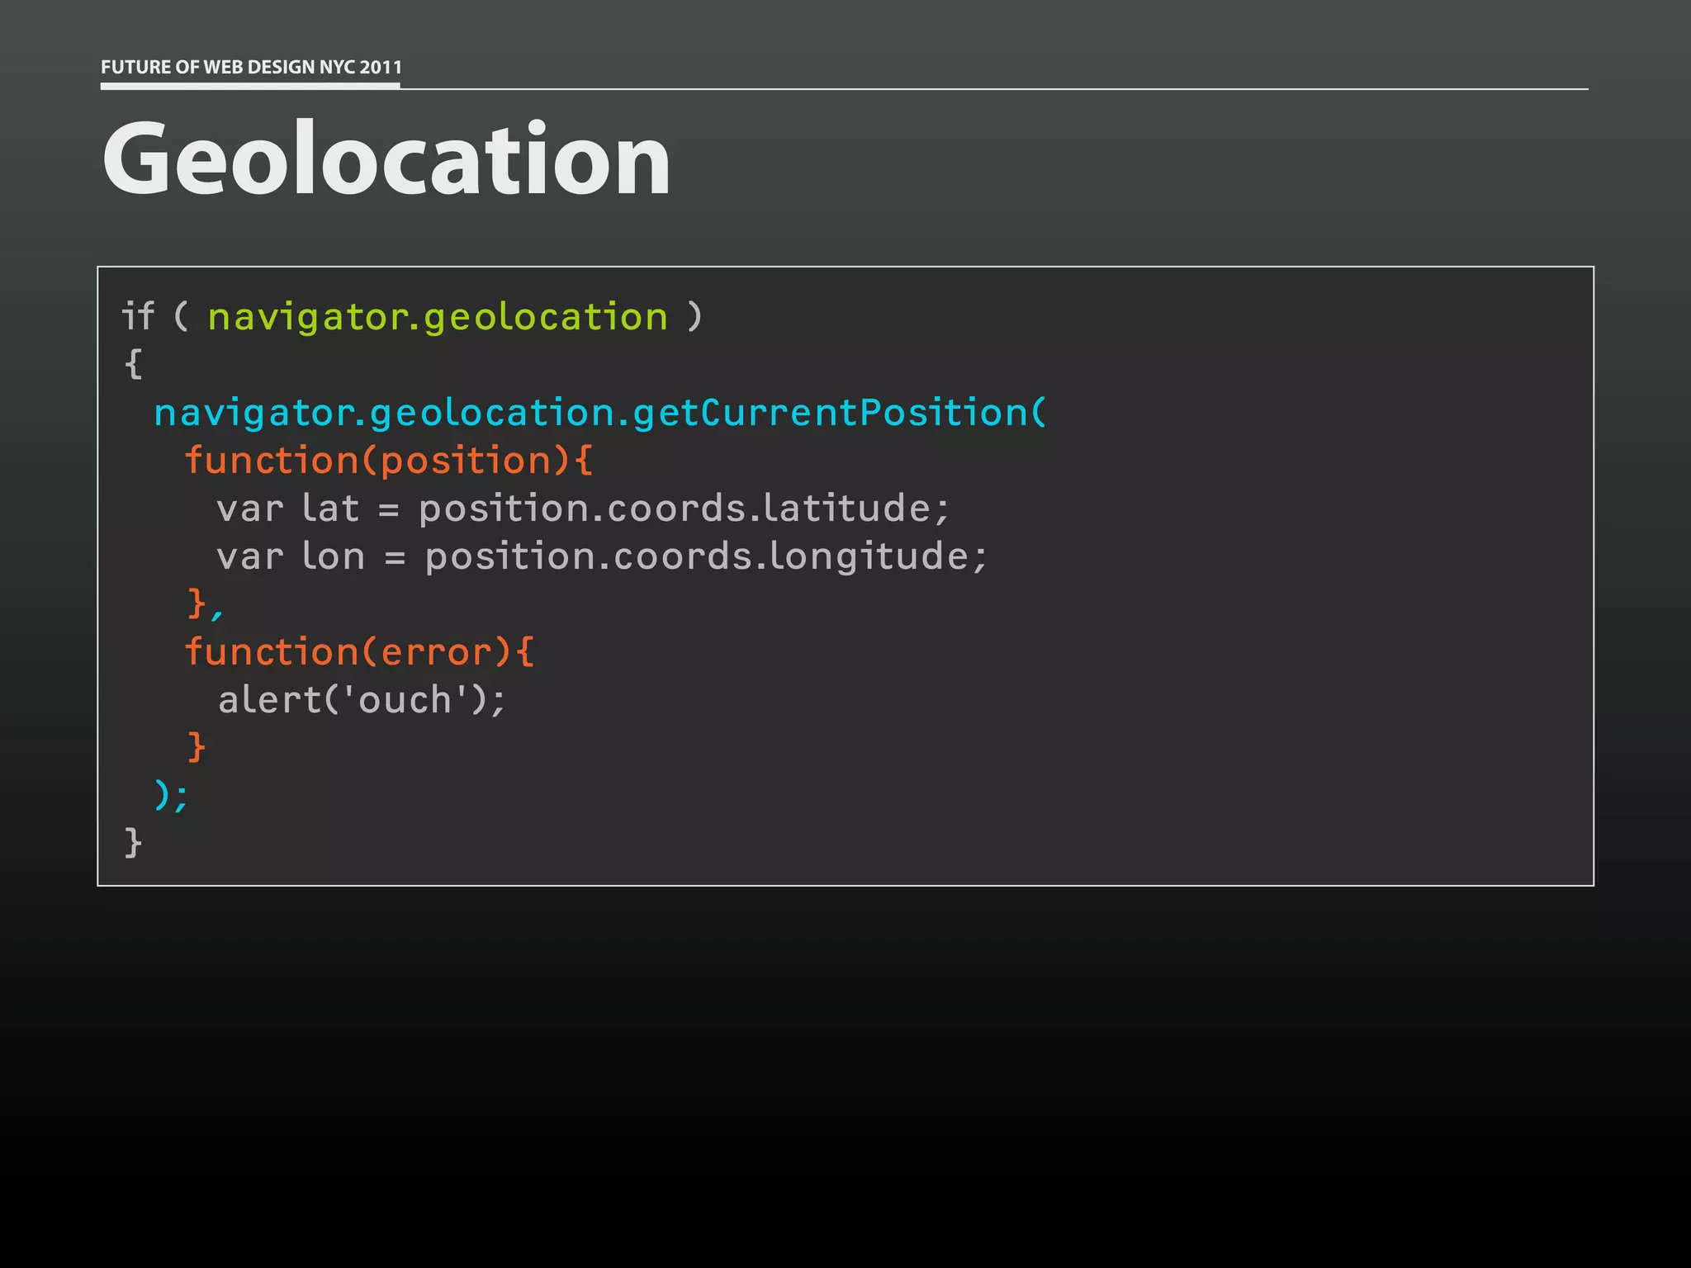Click the 'if' keyword in the code
Image resolution: width=1691 pixels, height=1268 pixels.
[x=138, y=316]
